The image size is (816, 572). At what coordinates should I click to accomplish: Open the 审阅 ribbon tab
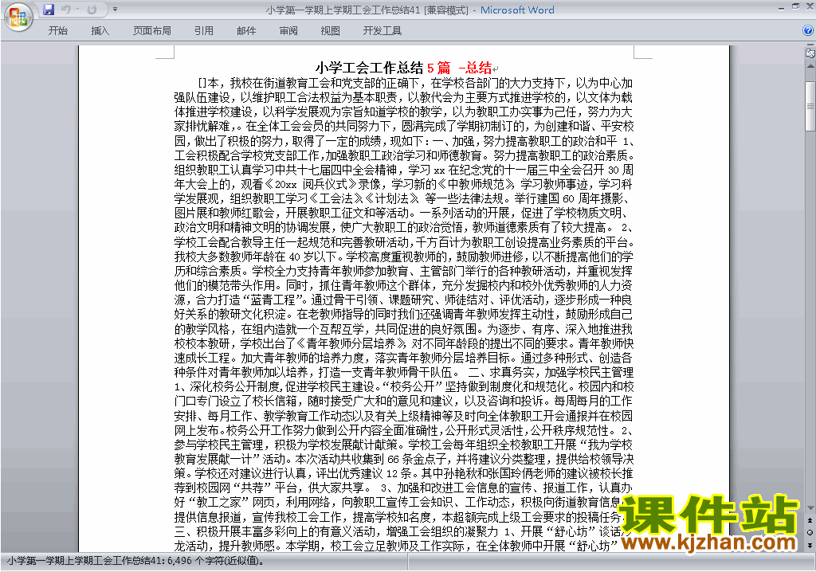[288, 31]
